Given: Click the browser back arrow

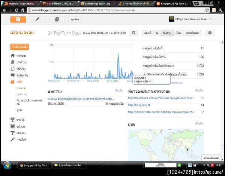Looking at the screenshot, I should [4, 10].
